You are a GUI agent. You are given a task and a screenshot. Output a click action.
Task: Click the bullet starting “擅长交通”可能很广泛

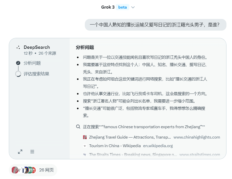(x=144, y=112)
